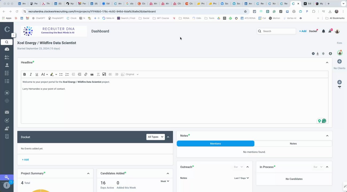Add a client with the plus above No Clients
This screenshot has height=192, width=347.
[x=340, y=62]
